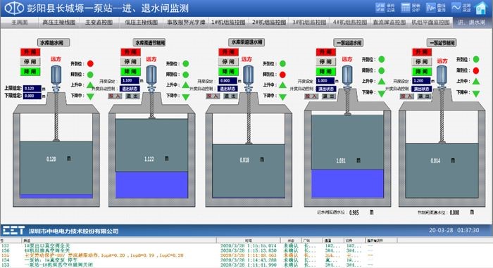Click the water level value 0.985
Viewport: 493px width, 268px height.
354,212
